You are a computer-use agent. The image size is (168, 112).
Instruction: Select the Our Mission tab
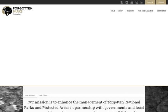[x=30, y=95]
